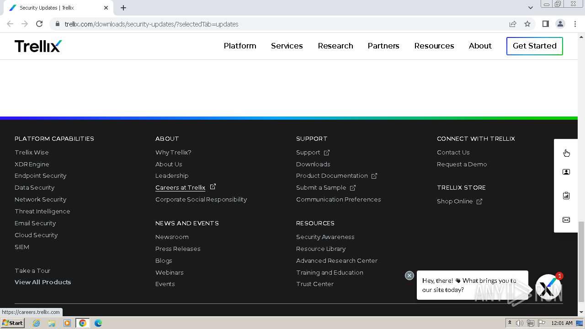Expand the tab search chevron
The image size is (585, 329).
click(x=530, y=8)
